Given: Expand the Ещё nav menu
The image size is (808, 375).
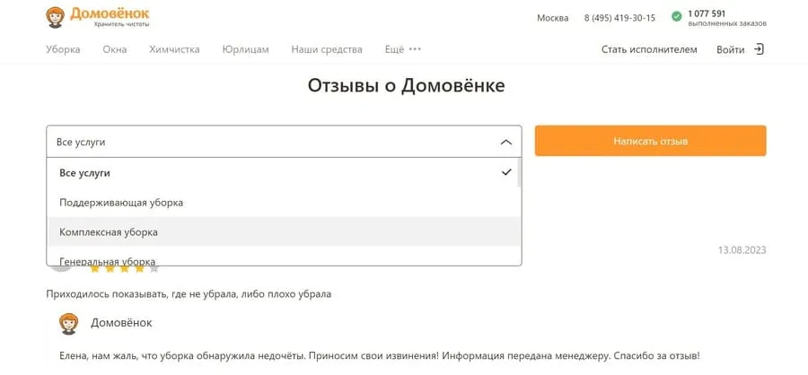Looking at the screenshot, I should (x=394, y=49).
